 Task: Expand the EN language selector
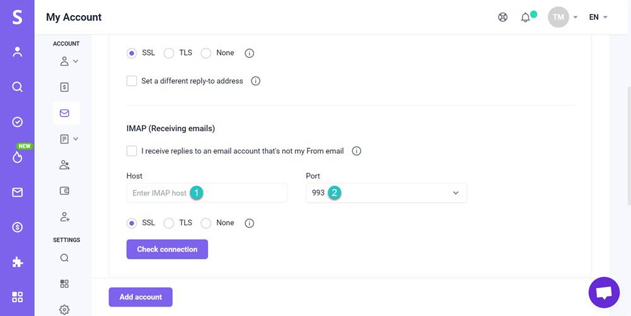click(598, 17)
